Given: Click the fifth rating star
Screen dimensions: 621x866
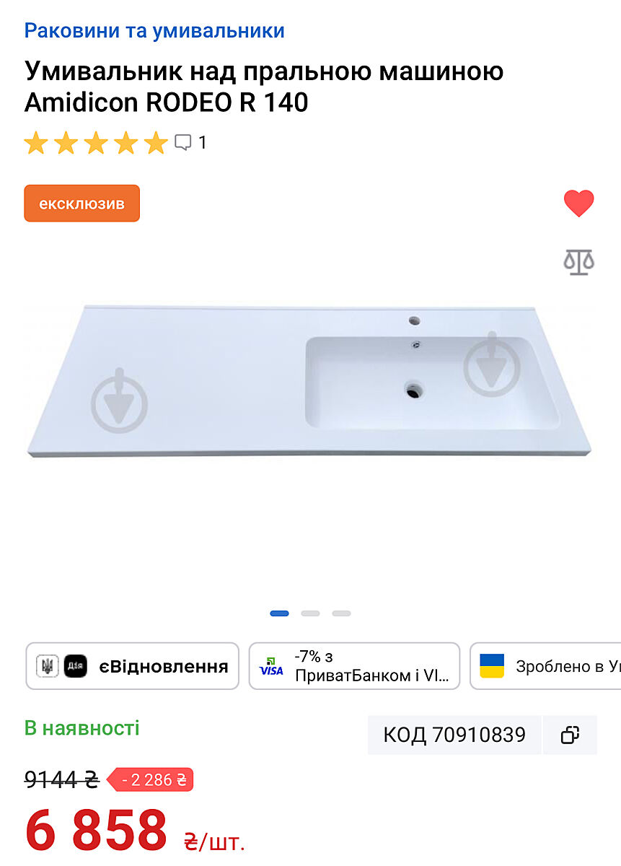Looking at the screenshot, I should 156,142.
